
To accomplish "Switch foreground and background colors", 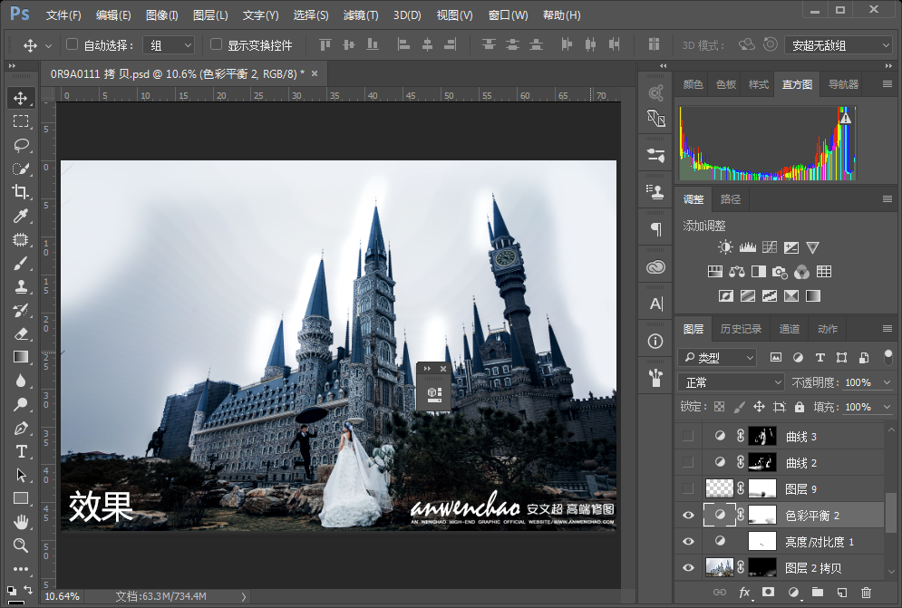I will point(27,590).
